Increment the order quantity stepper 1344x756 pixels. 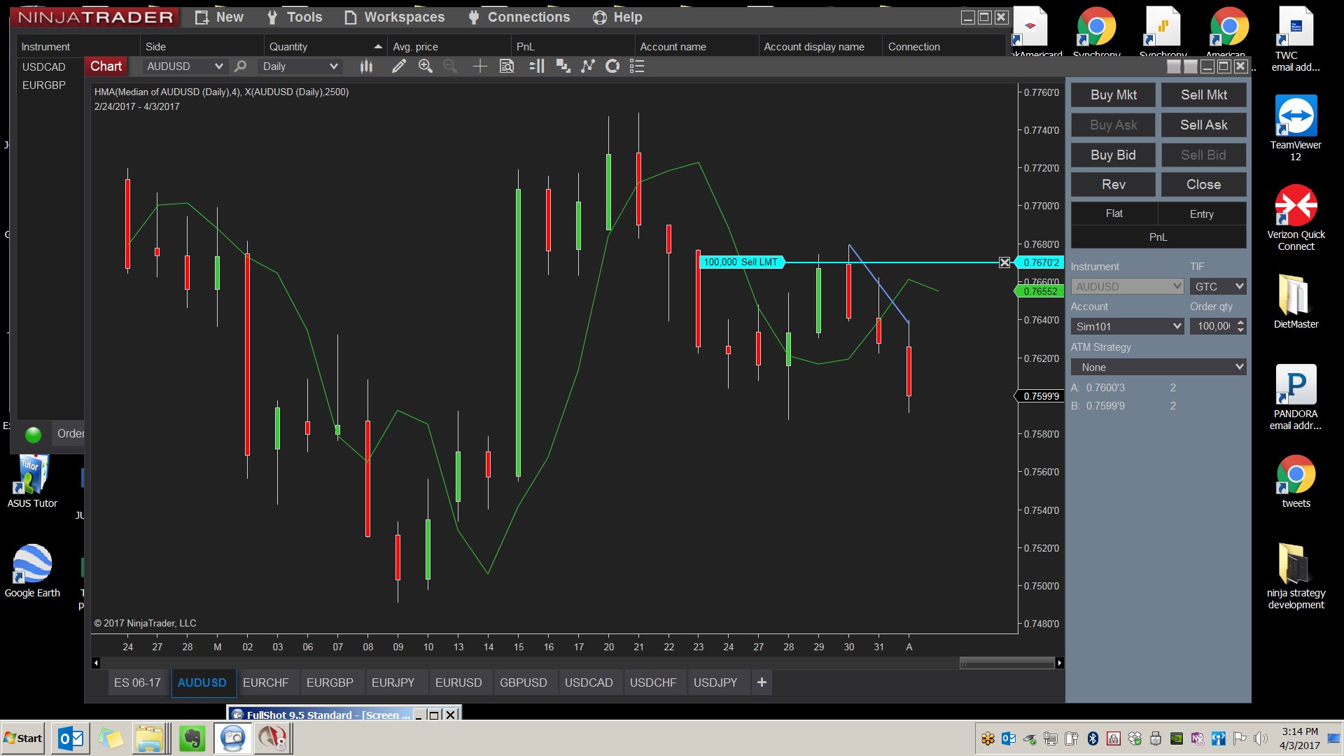click(1240, 323)
